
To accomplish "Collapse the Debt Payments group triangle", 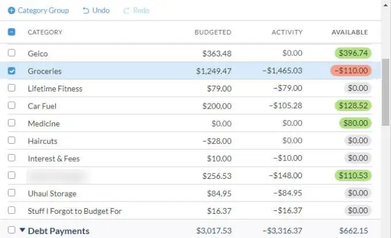I will click(x=22, y=230).
